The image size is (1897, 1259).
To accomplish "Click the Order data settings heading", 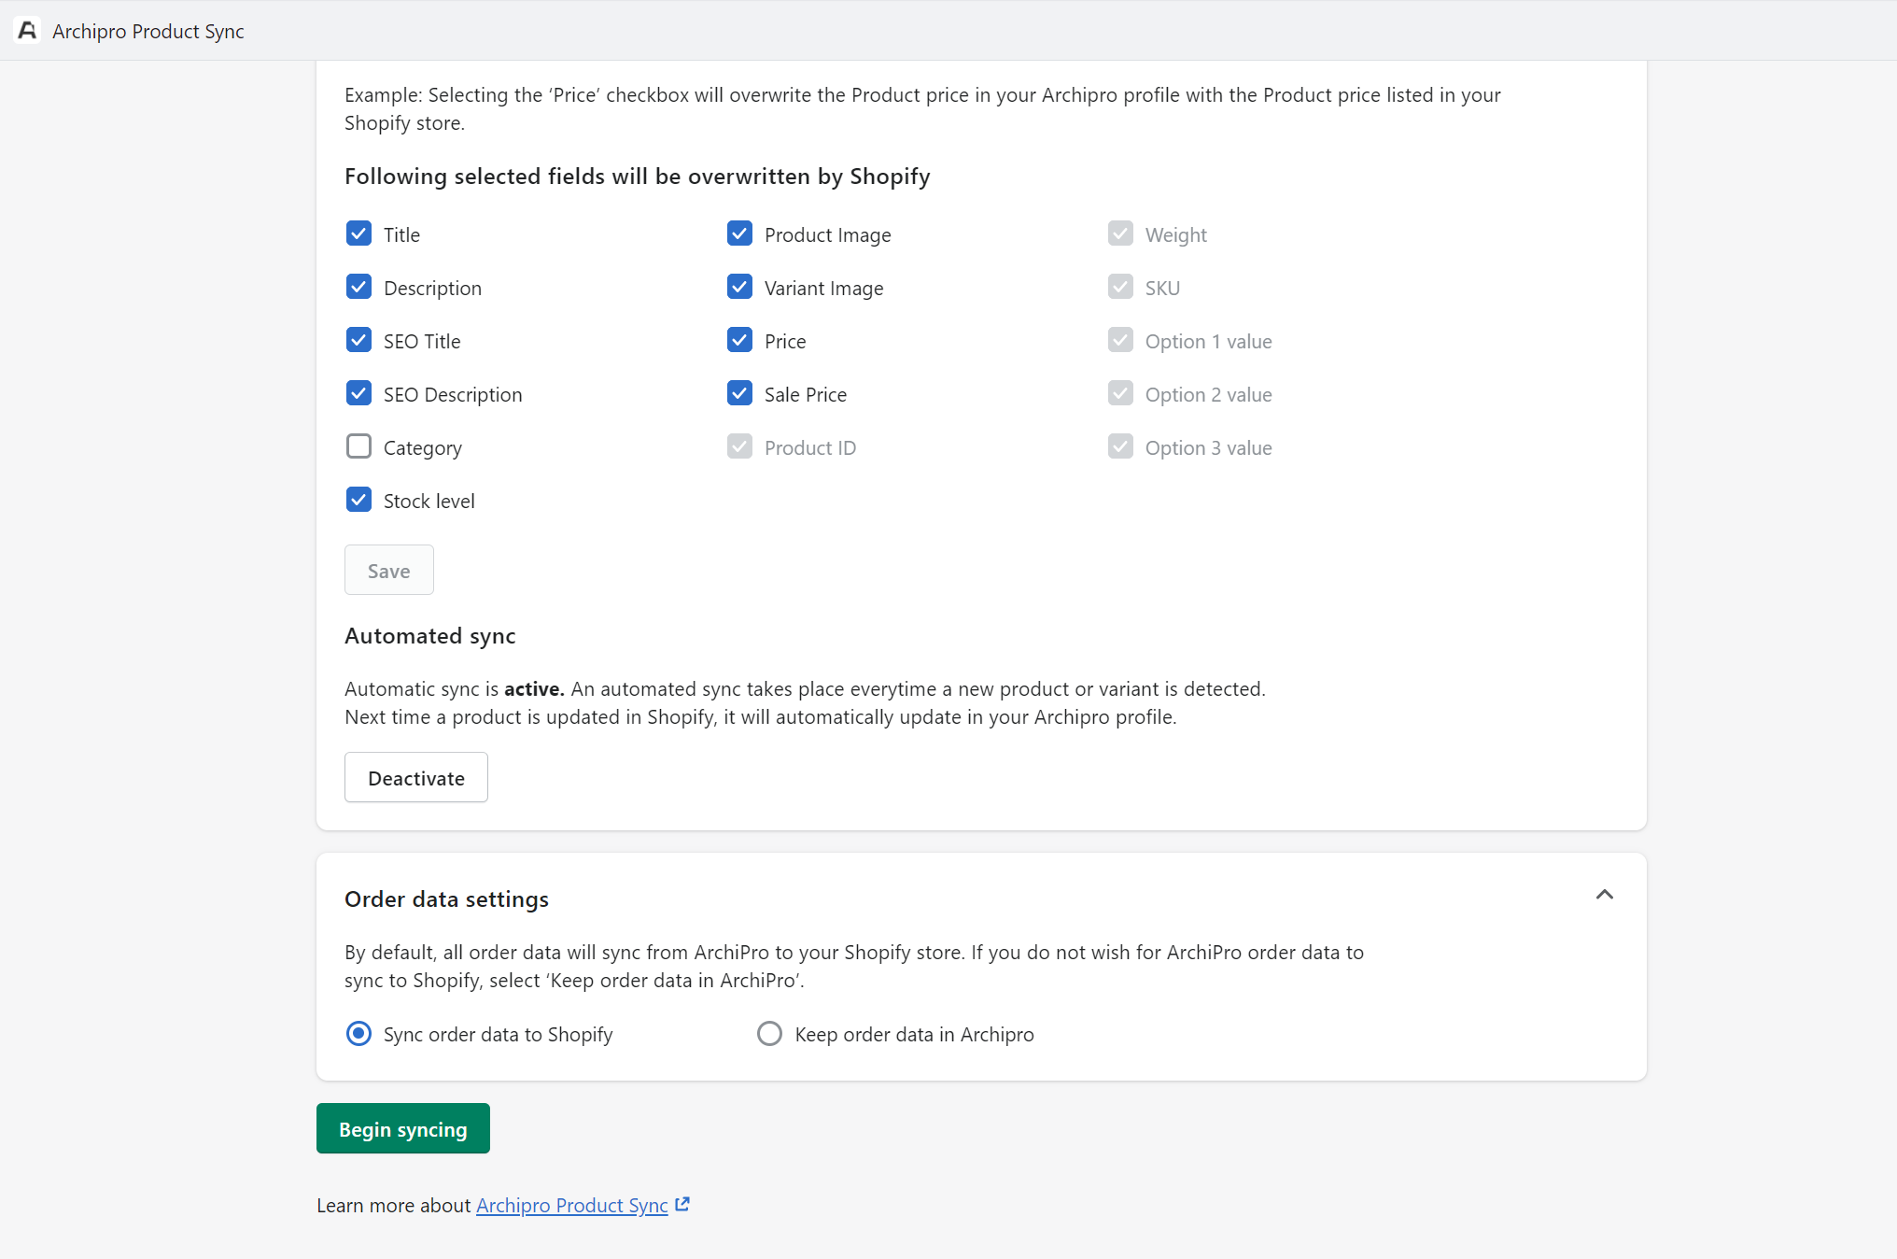I will coord(446,899).
